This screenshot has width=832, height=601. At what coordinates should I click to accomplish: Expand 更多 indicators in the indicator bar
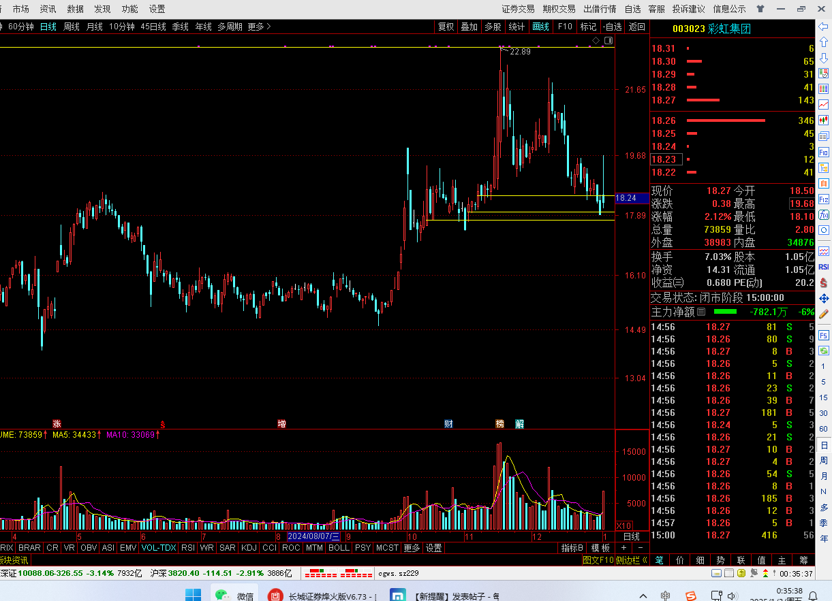pos(412,548)
